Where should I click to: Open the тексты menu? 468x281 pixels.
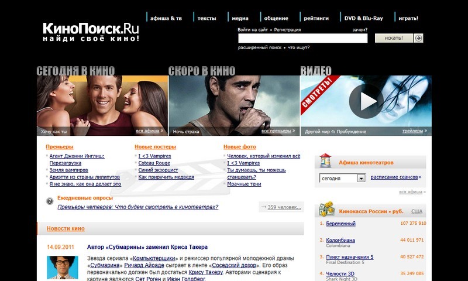tap(207, 18)
